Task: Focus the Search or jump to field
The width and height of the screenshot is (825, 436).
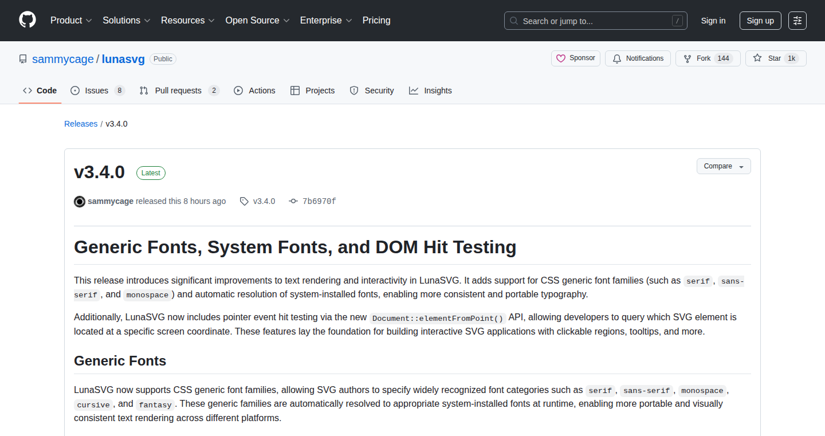Action: coord(596,21)
